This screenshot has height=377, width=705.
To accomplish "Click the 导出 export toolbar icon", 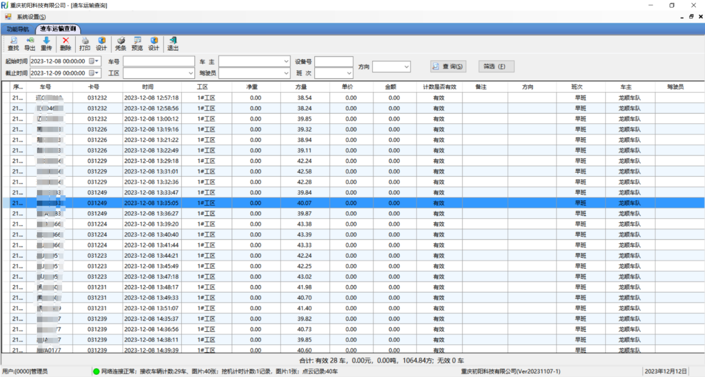I will 29,44.
